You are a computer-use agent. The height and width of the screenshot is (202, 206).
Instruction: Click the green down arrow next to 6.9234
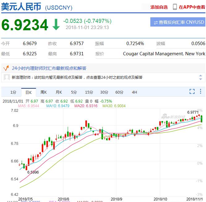click(56, 25)
